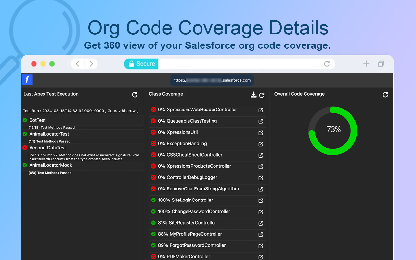This screenshot has height=260, width=416.
Task: Click the green status icon for BotTest
Action: (x=25, y=120)
